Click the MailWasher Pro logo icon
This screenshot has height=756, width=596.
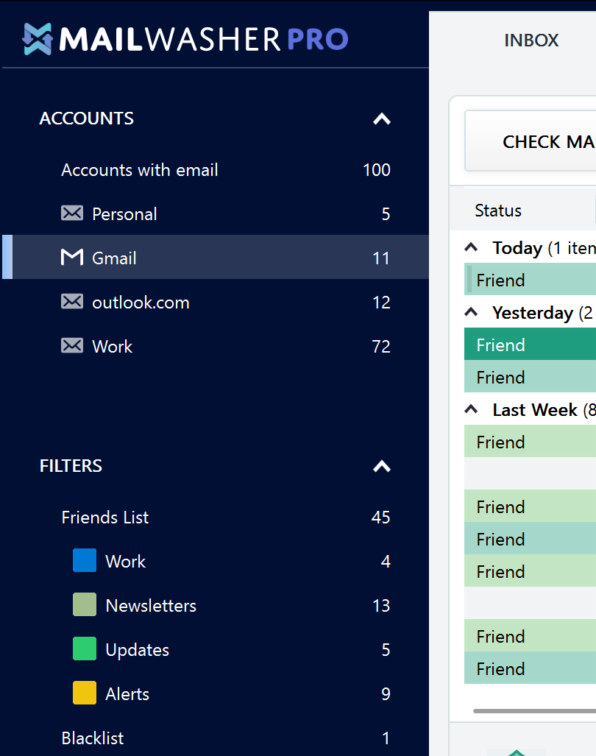37,39
